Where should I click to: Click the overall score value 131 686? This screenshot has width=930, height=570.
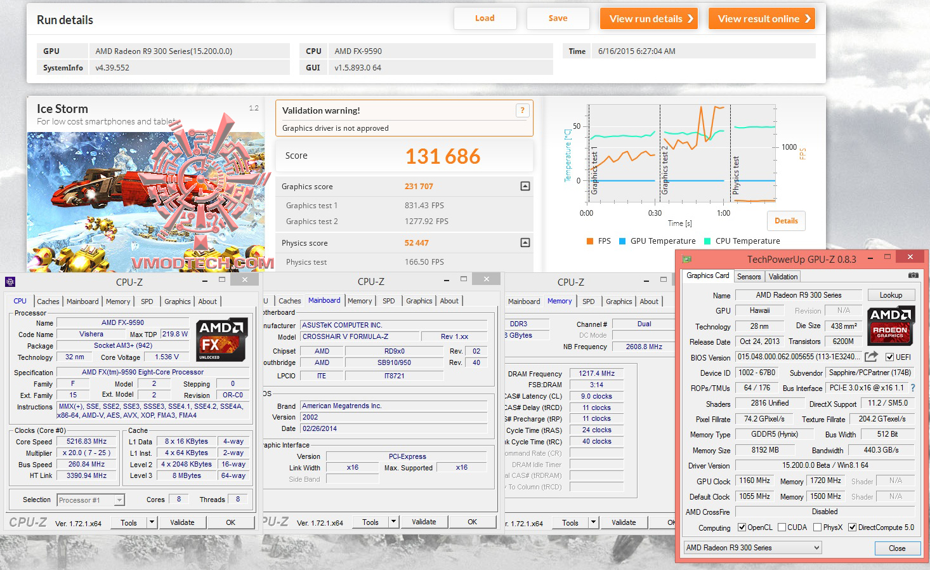443,156
